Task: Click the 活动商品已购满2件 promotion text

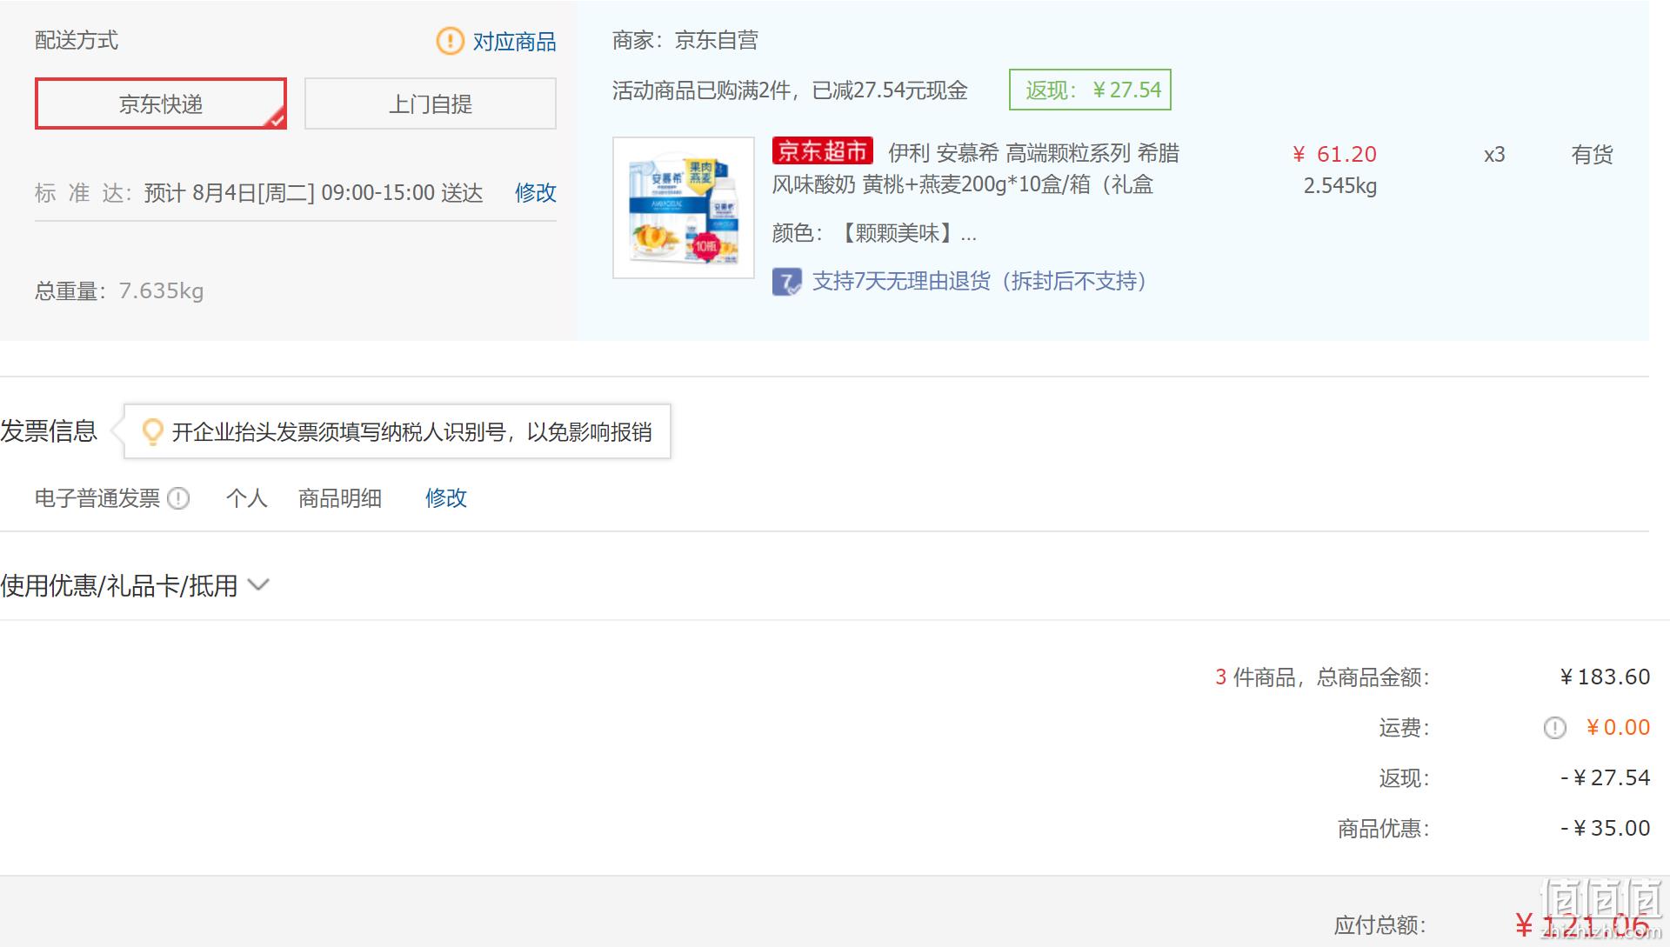Action: [x=790, y=90]
